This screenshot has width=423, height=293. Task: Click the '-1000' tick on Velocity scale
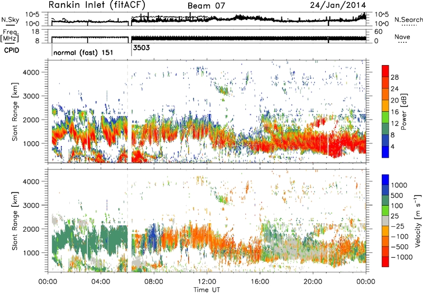[x=401, y=257]
